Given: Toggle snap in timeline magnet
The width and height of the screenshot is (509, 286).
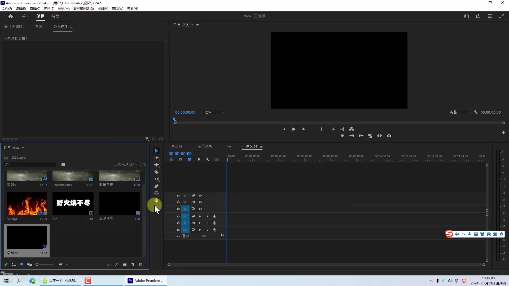Looking at the screenshot, I should point(181,159).
